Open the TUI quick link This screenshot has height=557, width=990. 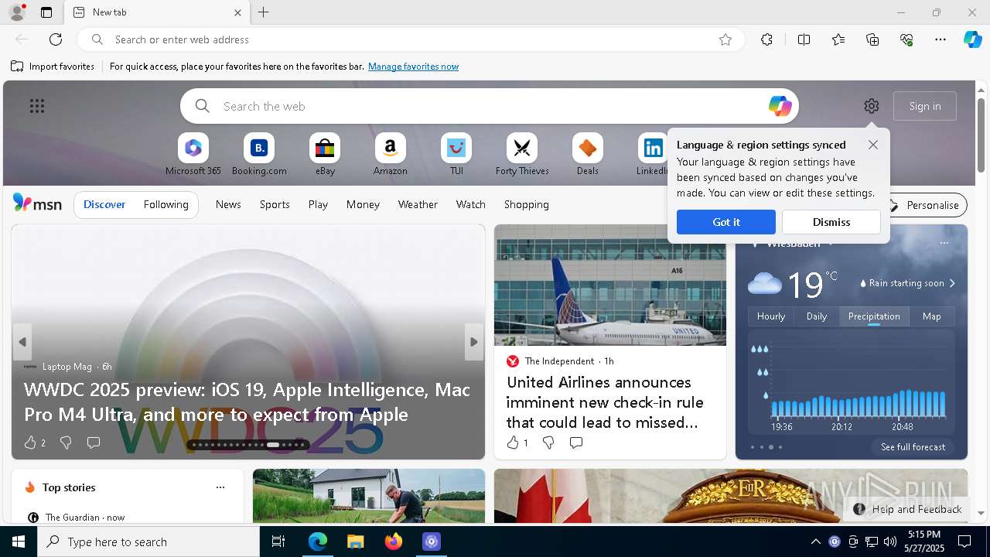(456, 155)
